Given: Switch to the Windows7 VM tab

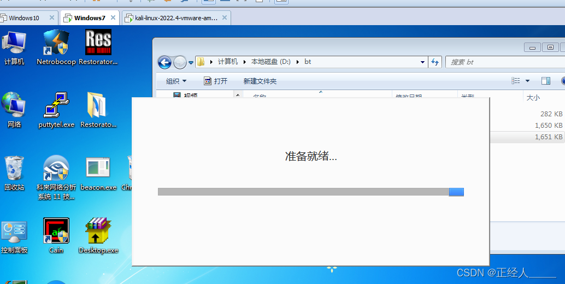Looking at the screenshot, I should 90,18.
